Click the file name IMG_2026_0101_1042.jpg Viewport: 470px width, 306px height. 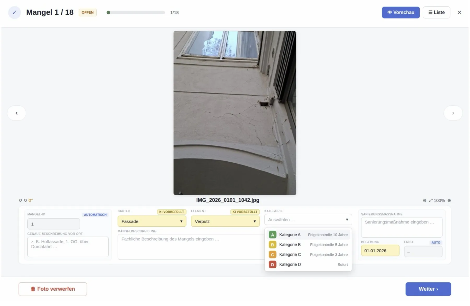pyautogui.click(x=228, y=200)
